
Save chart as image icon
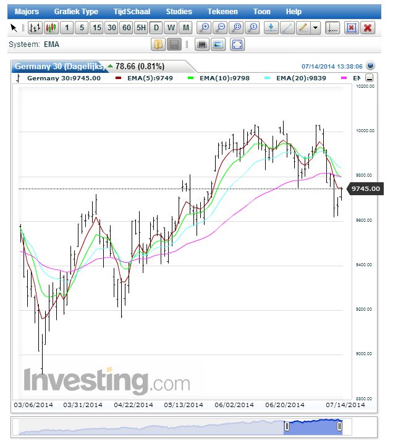tap(218, 44)
